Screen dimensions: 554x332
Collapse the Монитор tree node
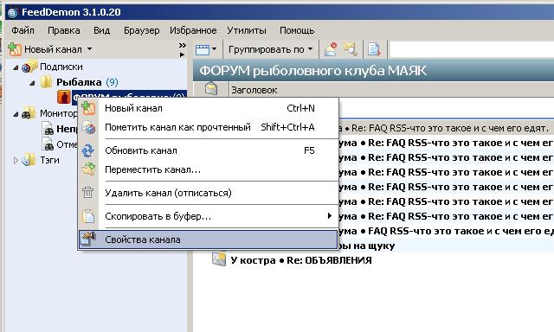coord(16,114)
